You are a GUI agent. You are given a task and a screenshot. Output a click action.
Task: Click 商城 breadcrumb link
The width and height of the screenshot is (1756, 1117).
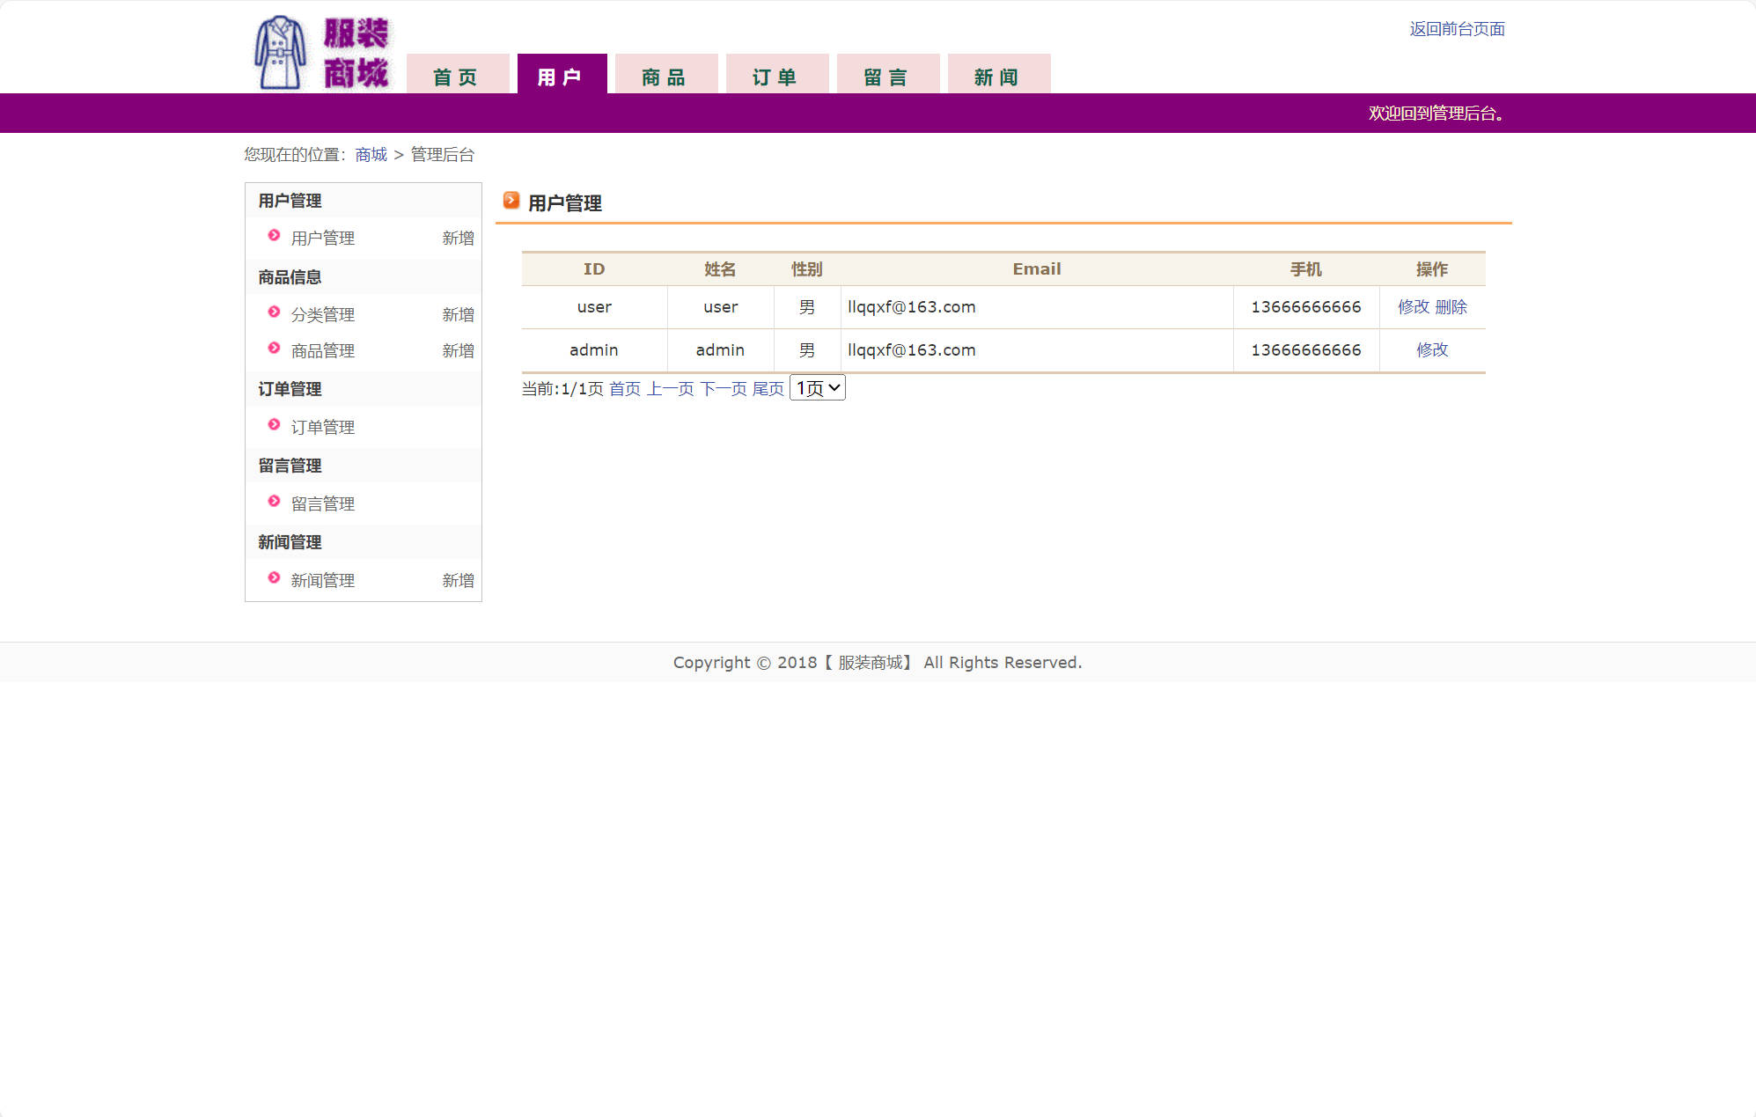[x=371, y=155]
